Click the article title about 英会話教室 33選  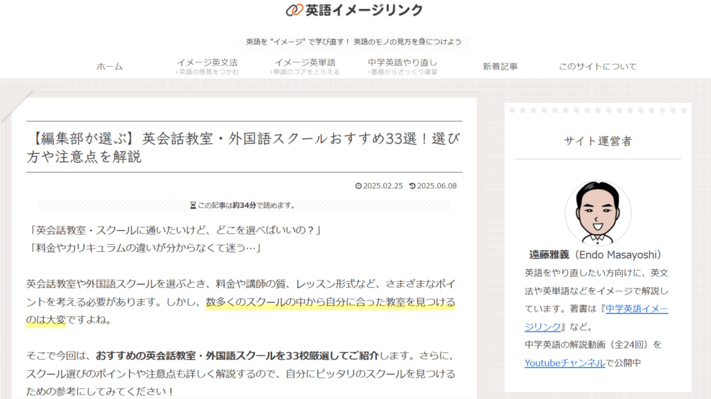(243, 147)
